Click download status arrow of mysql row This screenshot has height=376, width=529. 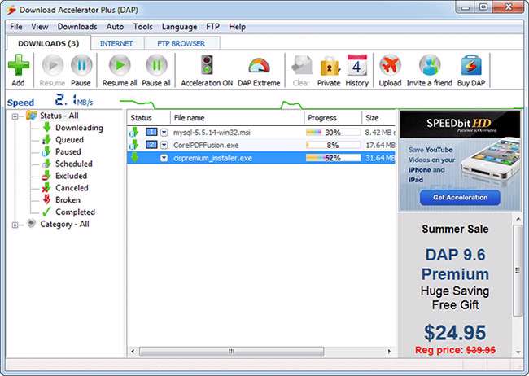pyautogui.click(x=134, y=133)
